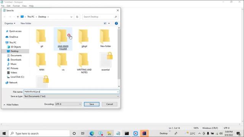This screenshot has height=137, width=244.
Task: Select the WRITTING AND NOTES folder
Action: point(84,63)
